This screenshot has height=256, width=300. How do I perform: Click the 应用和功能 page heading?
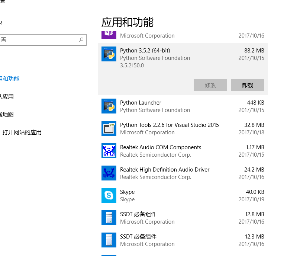point(128,22)
